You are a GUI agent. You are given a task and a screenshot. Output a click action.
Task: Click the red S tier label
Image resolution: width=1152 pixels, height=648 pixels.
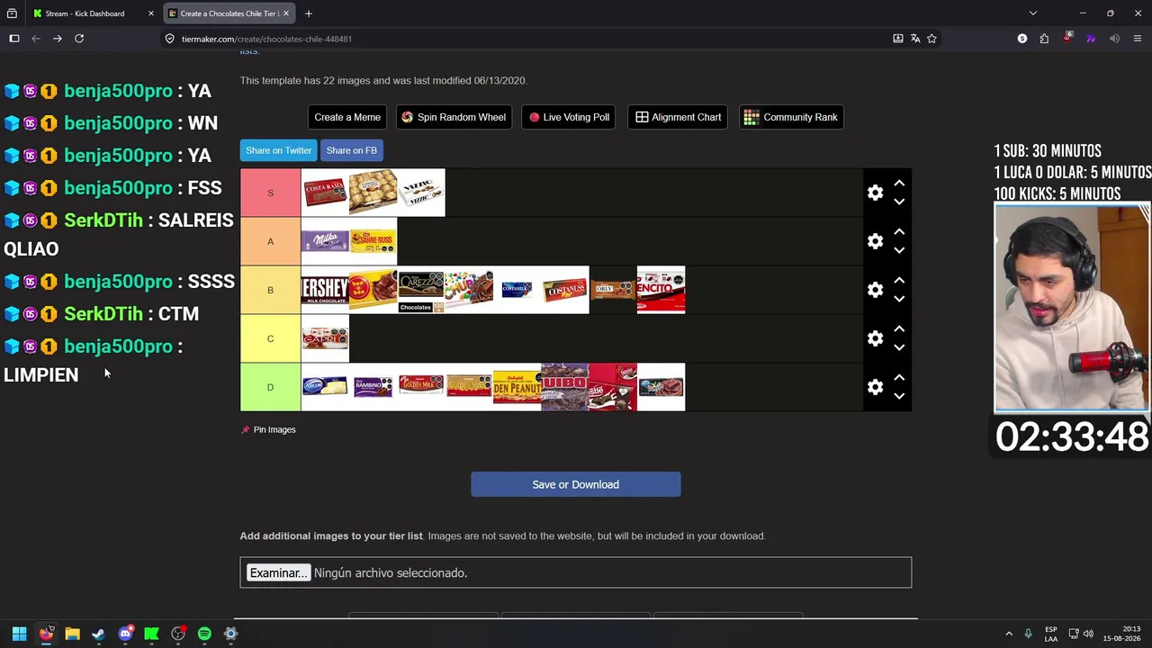point(270,193)
